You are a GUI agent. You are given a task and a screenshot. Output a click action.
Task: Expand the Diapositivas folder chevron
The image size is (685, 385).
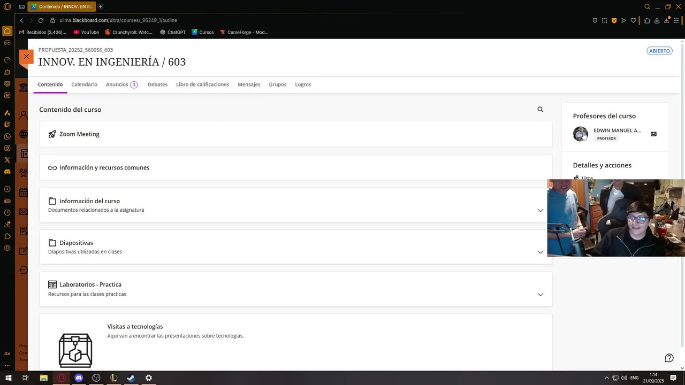(x=541, y=252)
